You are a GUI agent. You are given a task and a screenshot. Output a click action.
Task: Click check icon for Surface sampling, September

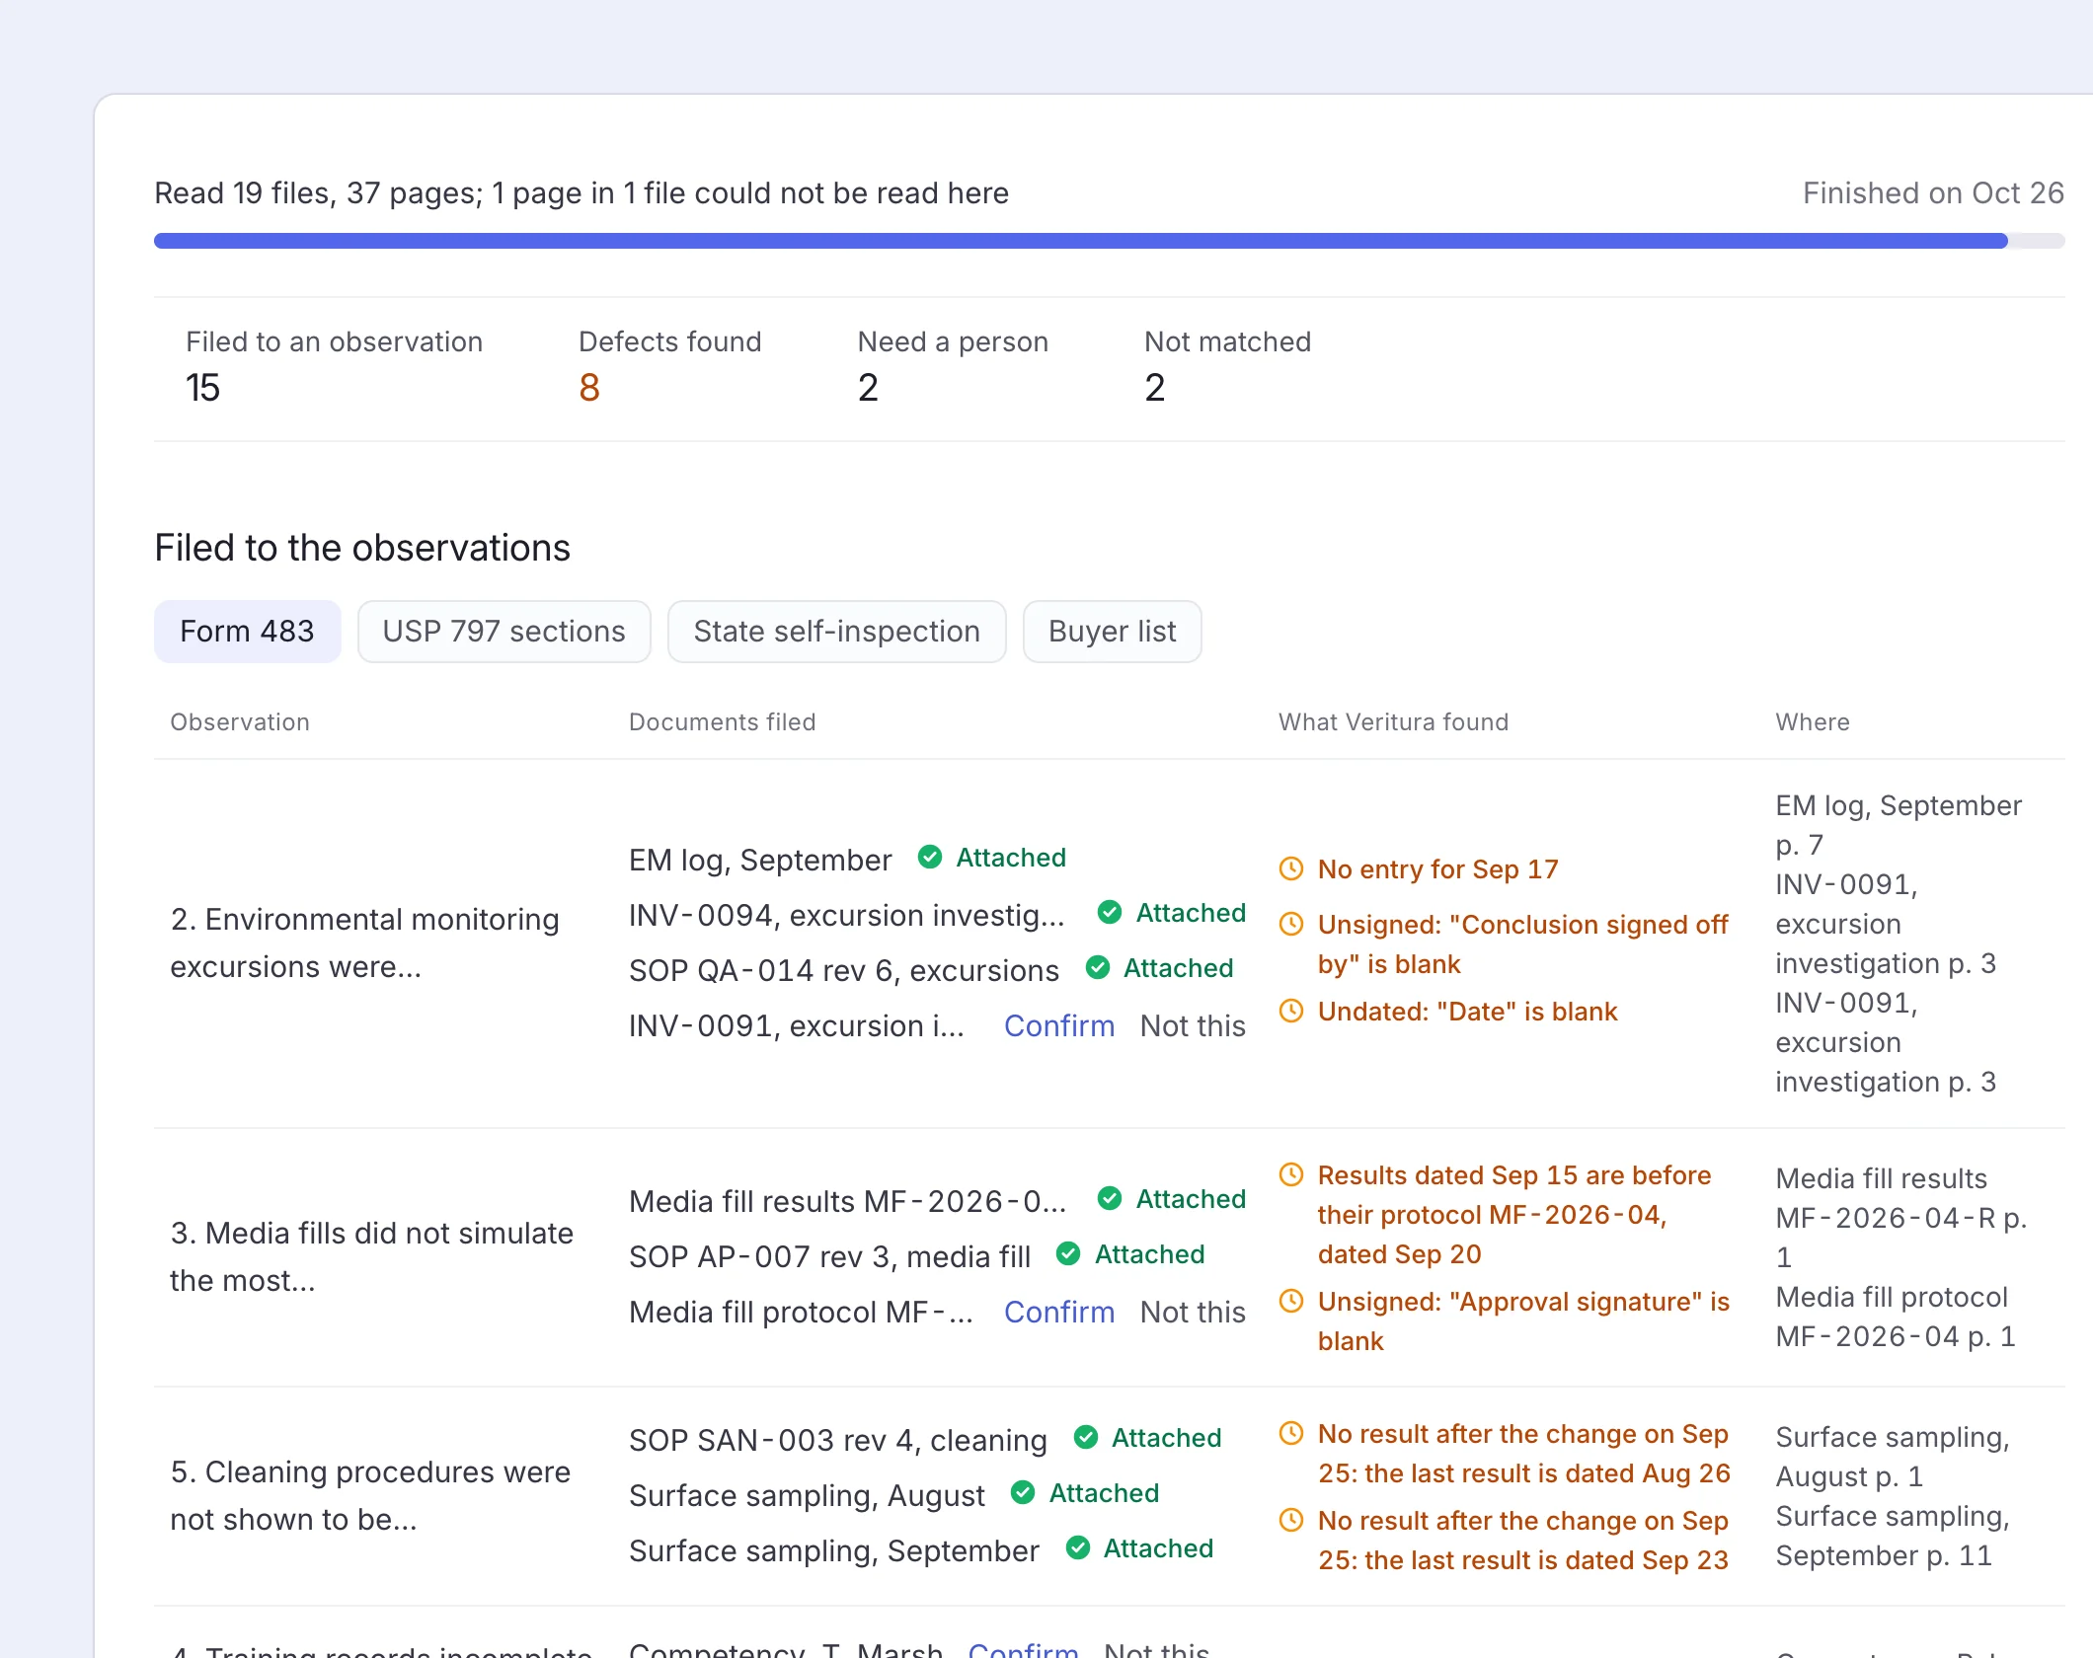pyautogui.click(x=1077, y=1548)
